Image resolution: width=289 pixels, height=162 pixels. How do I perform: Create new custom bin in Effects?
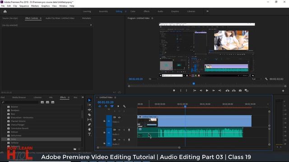point(75,149)
